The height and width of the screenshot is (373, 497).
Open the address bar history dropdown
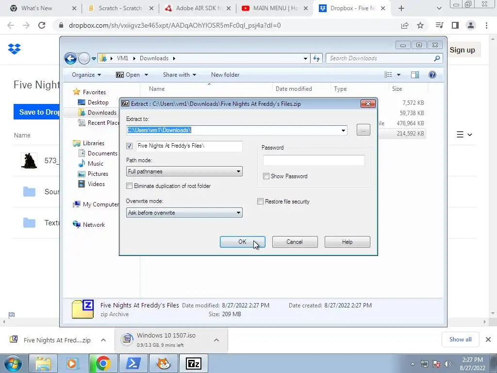point(305,58)
